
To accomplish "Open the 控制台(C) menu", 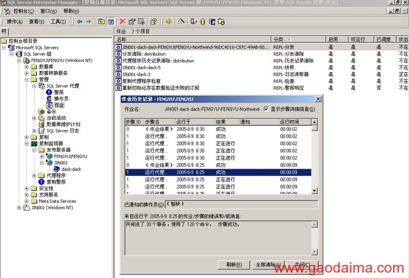I will pyautogui.click(x=23, y=11).
